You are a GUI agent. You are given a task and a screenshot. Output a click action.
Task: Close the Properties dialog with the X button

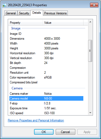[94, 5]
